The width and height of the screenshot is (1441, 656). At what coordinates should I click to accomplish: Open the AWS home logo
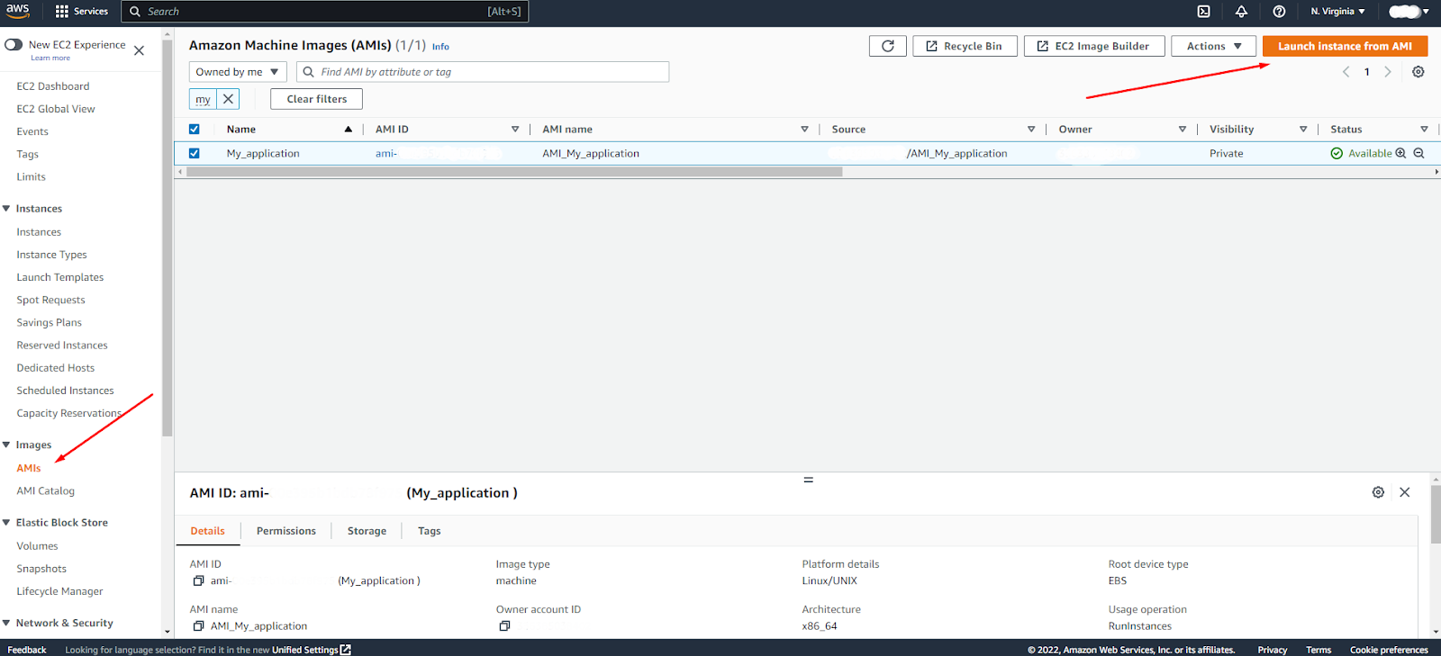click(17, 11)
